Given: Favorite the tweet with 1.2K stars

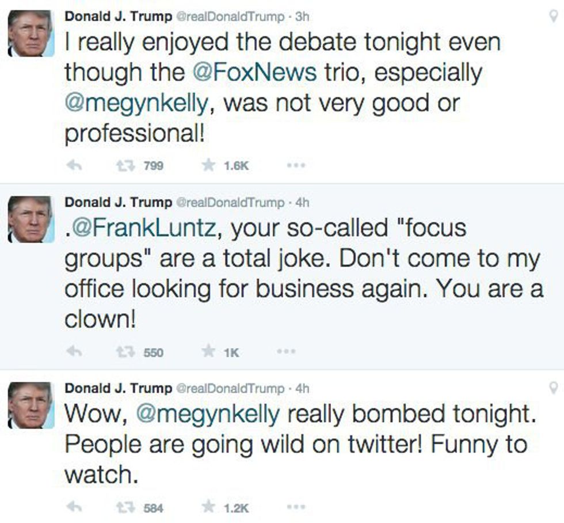Looking at the screenshot, I should 208,507.
